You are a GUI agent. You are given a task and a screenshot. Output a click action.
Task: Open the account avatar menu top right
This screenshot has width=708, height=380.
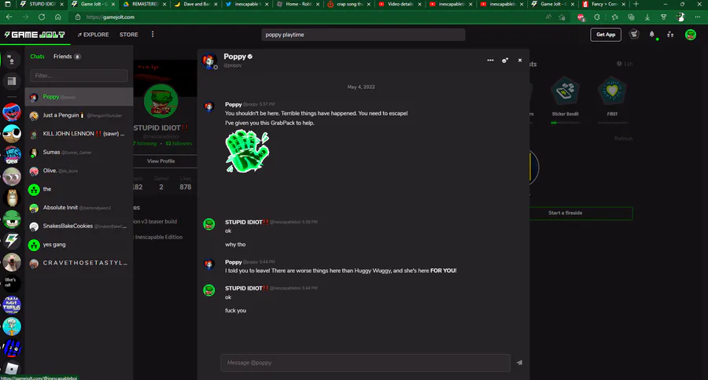691,35
